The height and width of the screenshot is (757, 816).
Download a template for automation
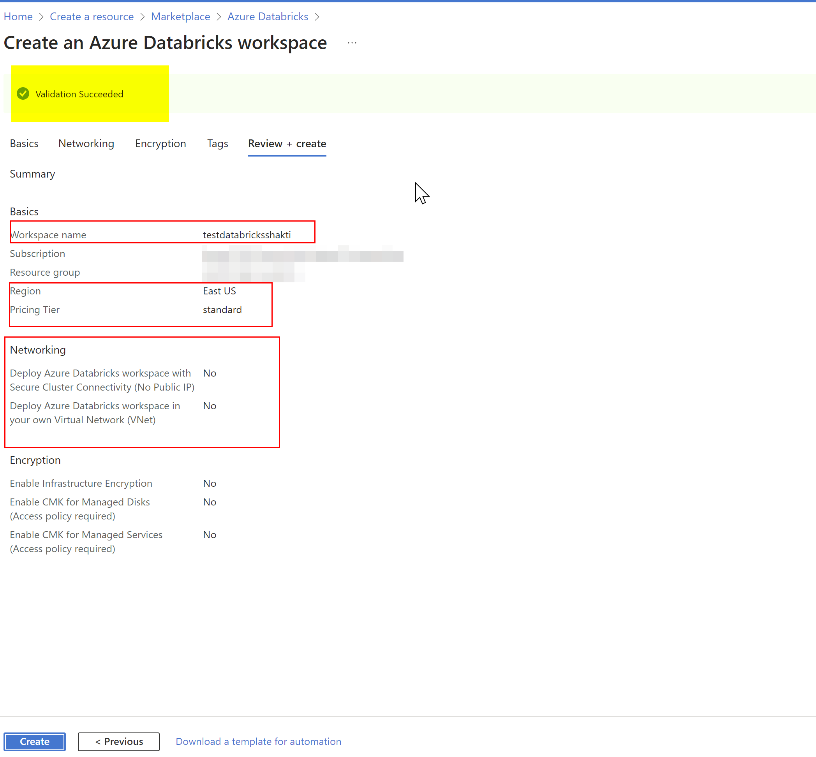click(258, 741)
